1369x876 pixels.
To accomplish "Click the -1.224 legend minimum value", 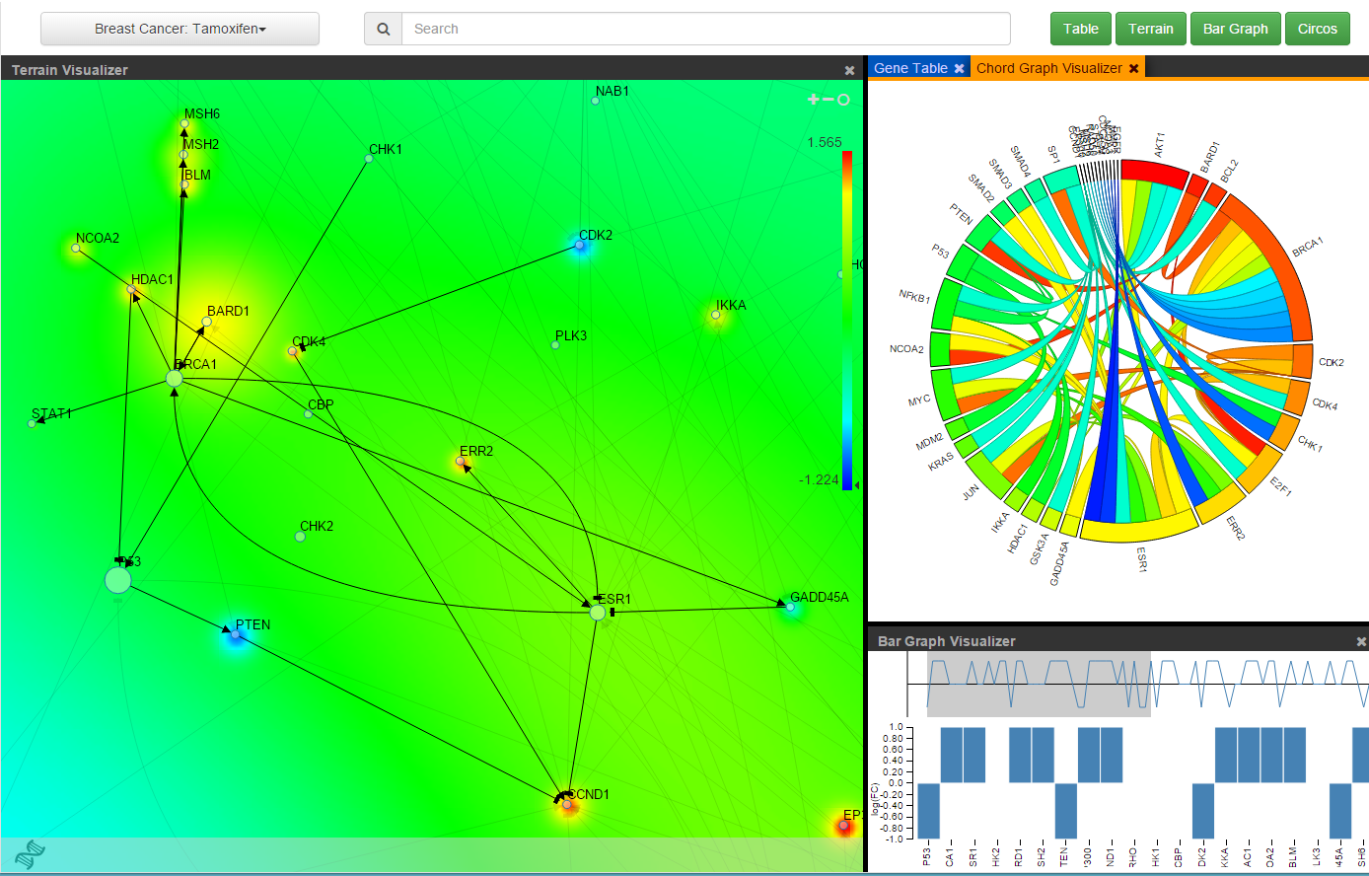I will click(819, 480).
